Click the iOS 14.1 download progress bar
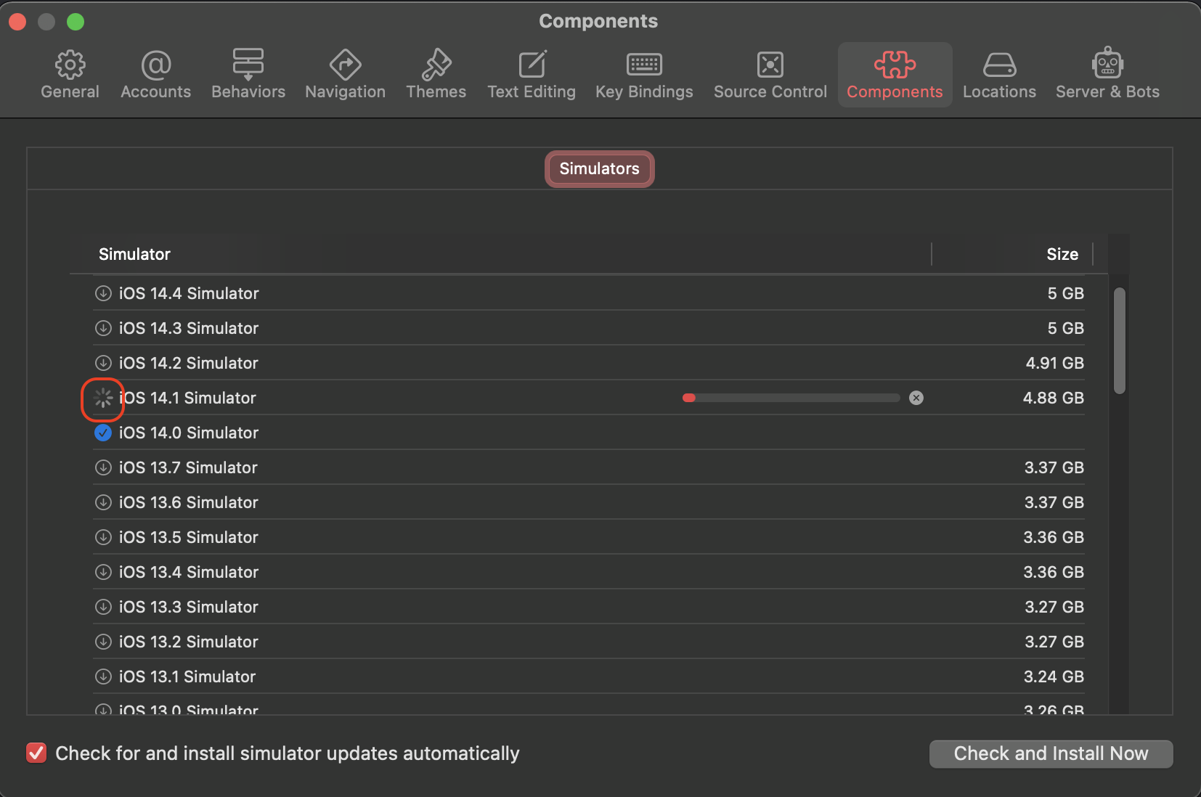Screen dimensions: 1201x797 (x=791, y=398)
